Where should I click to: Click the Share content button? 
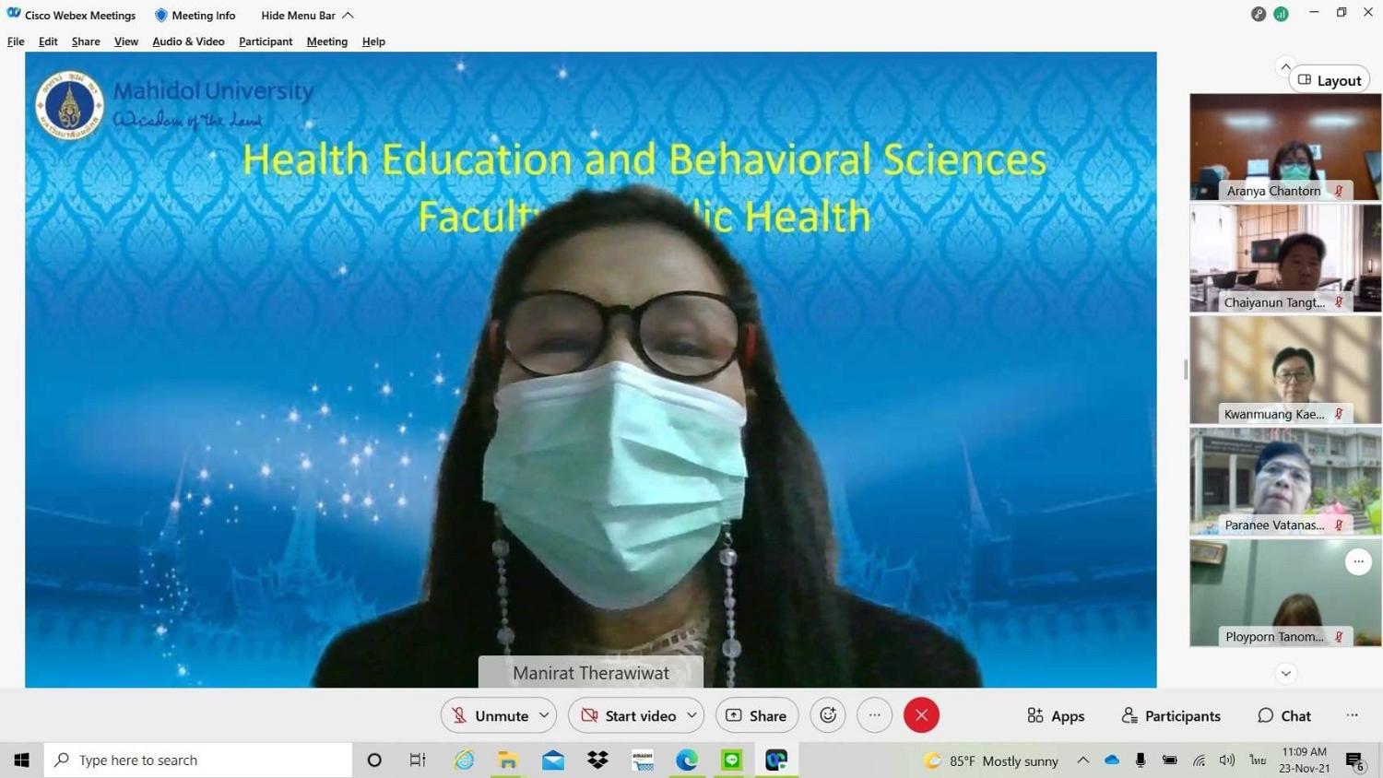(757, 715)
